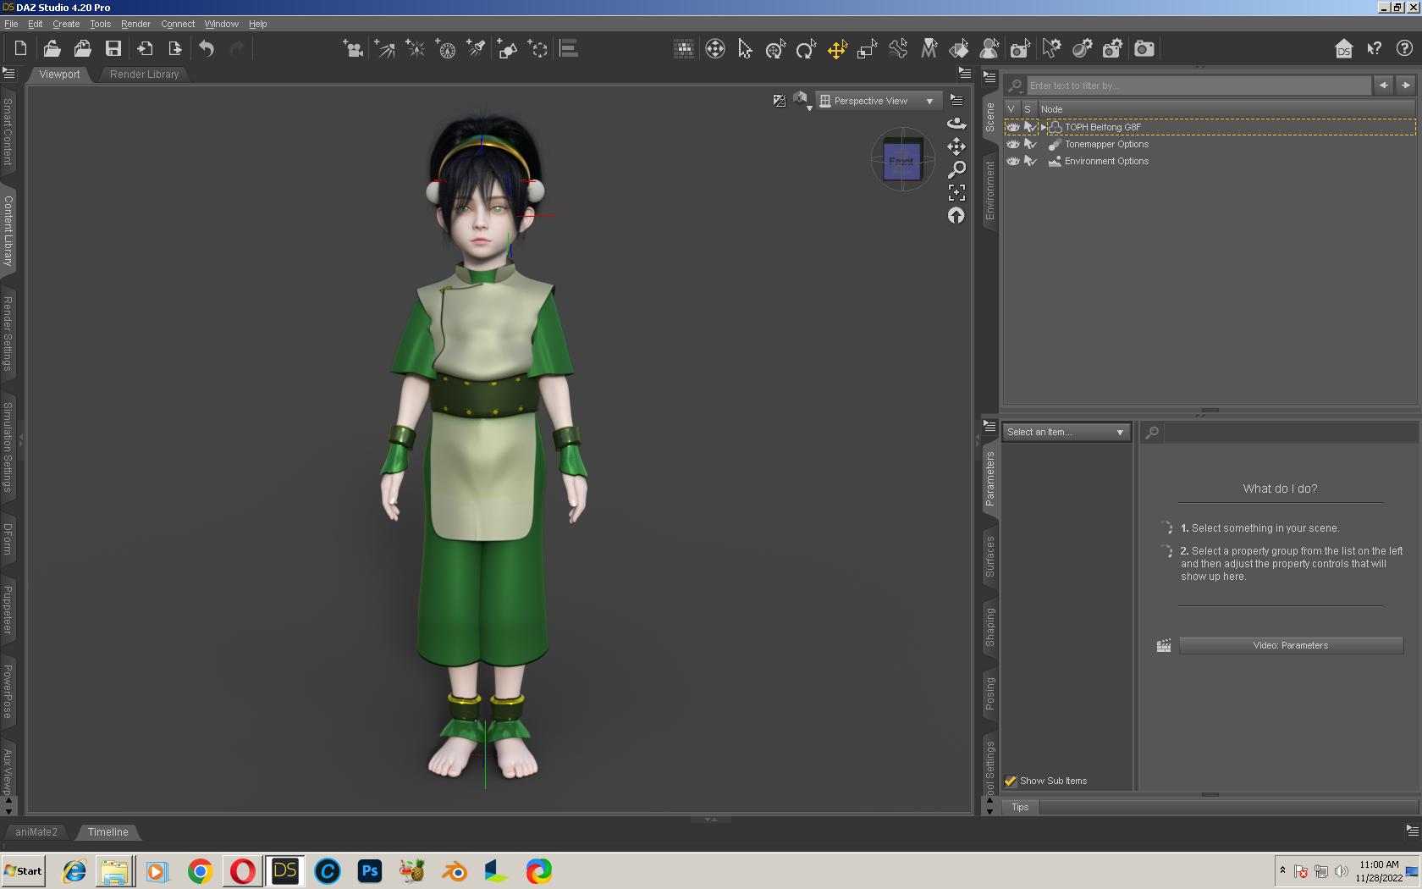Select the Joint Editor bone tool

coord(898,49)
